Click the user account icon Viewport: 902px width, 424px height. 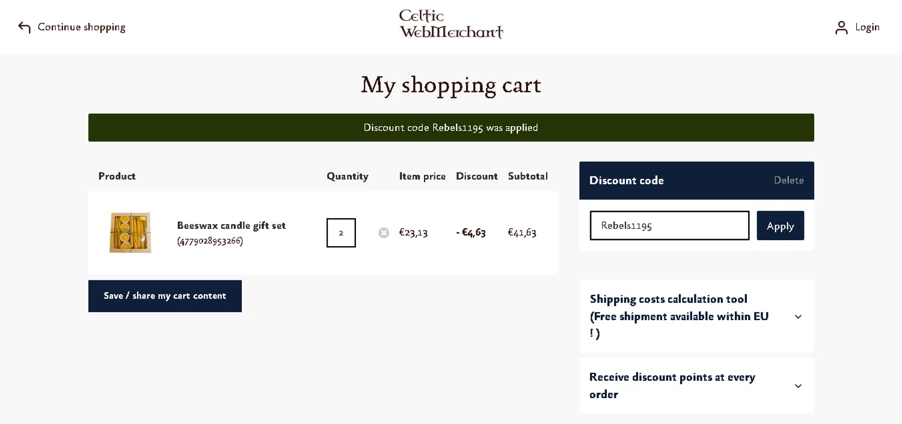tap(841, 27)
